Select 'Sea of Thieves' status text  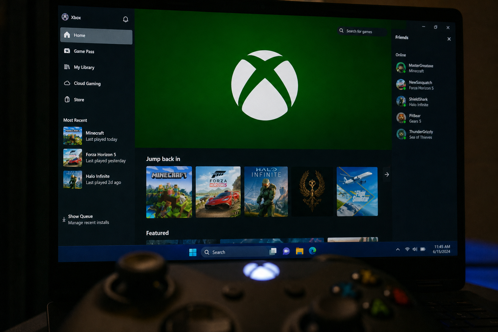point(421,137)
